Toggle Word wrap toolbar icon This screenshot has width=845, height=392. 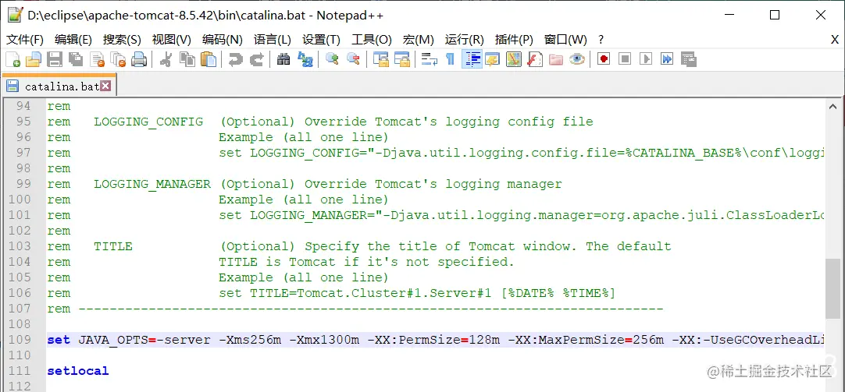429,59
